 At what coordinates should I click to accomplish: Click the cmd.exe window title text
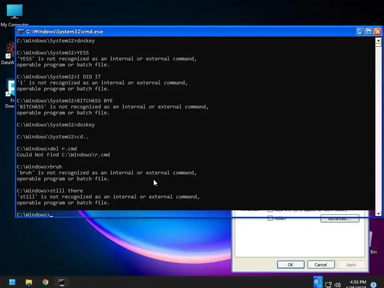(64, 31)
